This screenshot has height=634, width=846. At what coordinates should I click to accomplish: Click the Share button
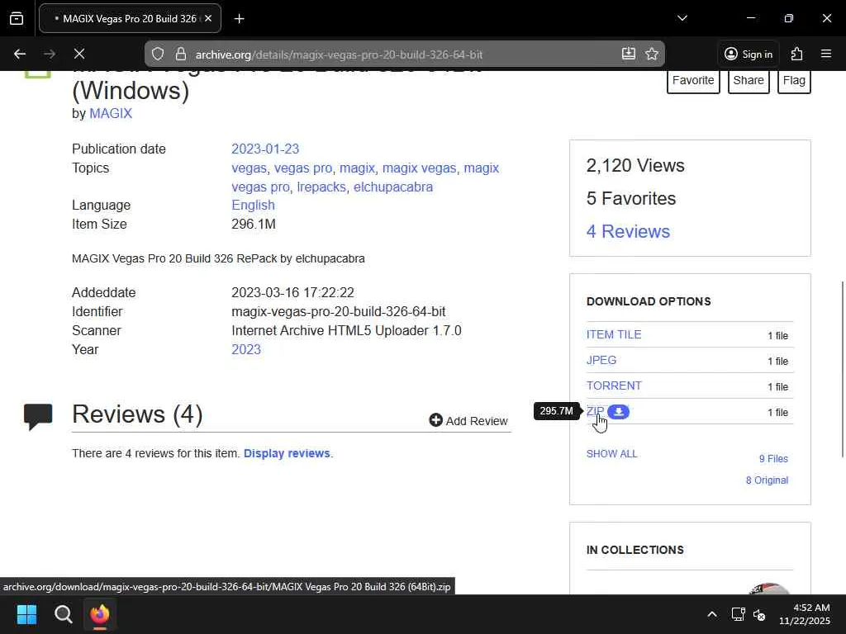coord(749,81)
